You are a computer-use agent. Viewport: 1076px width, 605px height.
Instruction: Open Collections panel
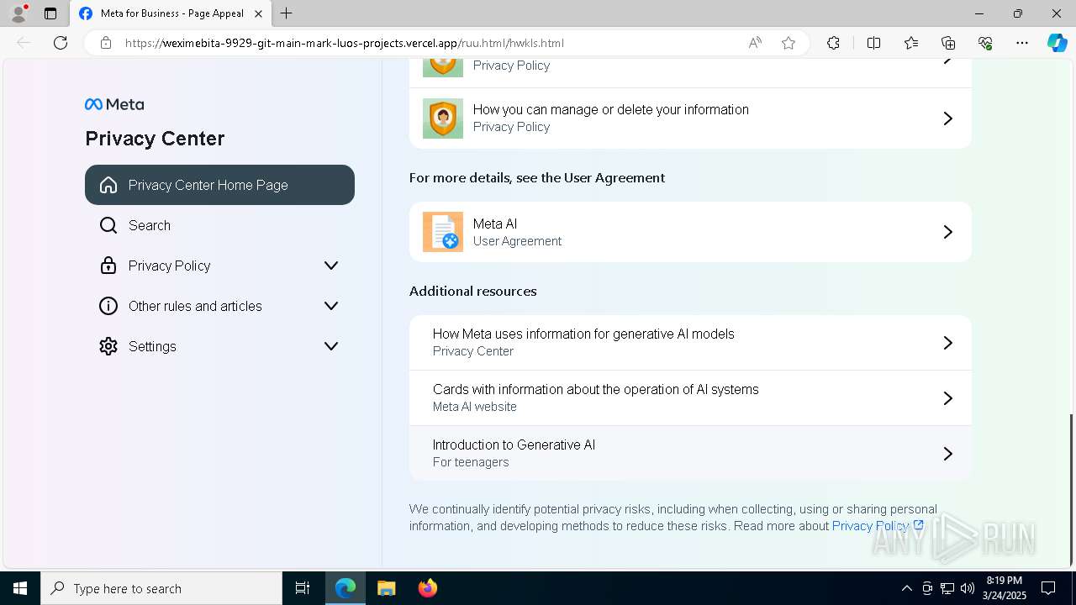pyautogui.click(x=948, y=43)
